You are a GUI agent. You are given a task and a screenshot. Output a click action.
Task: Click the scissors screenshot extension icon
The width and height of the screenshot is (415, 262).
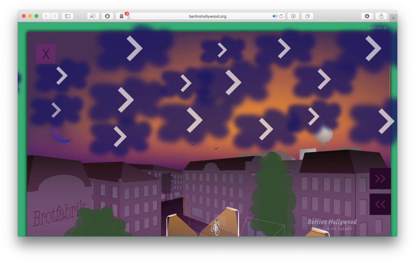coord(93,16)
